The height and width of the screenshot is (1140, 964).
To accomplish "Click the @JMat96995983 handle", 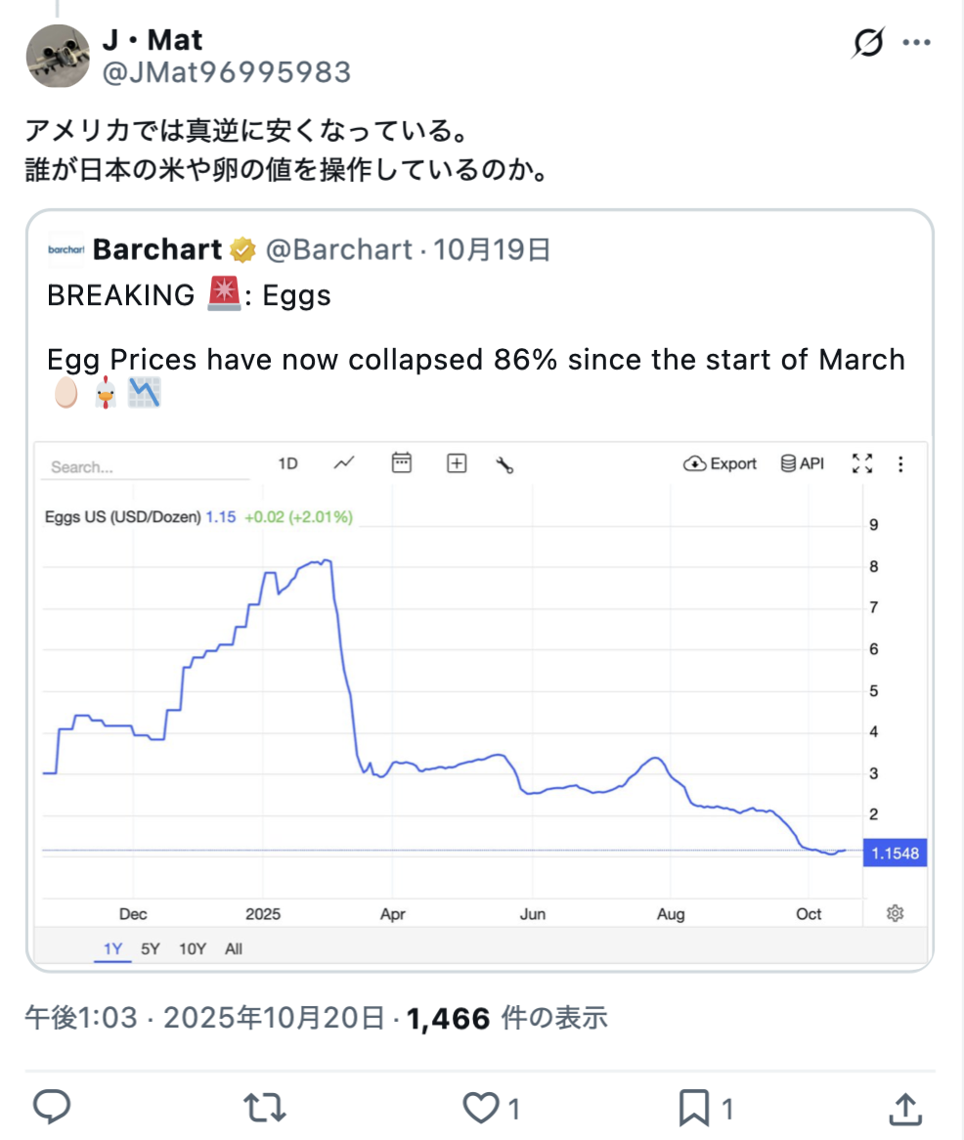I will 226,72.
